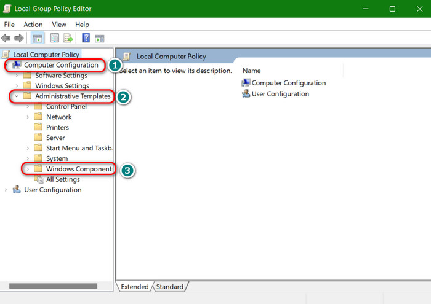
Task: Expand the User Configuration node
Action: (6, 190)
